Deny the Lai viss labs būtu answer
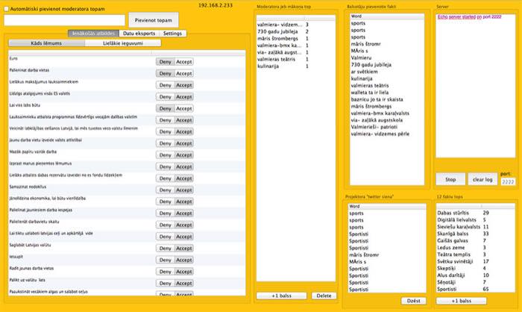The image size is (522, 312). click(x=165, y=108)
